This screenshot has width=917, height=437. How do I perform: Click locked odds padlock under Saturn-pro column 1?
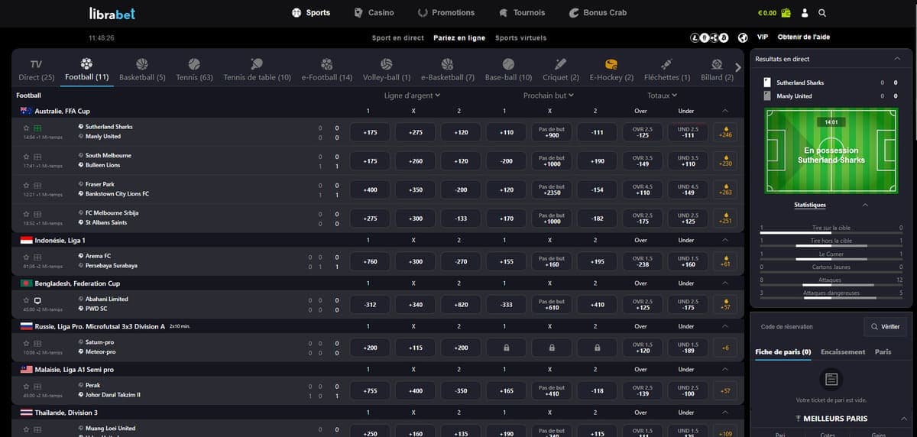tap(507, 347)
